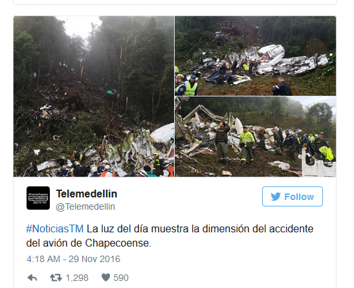
Task: Enlarge the top-right wreckage photo
Action: 256,56
